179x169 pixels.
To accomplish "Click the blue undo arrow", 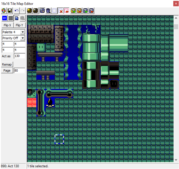I will point(17,11).
